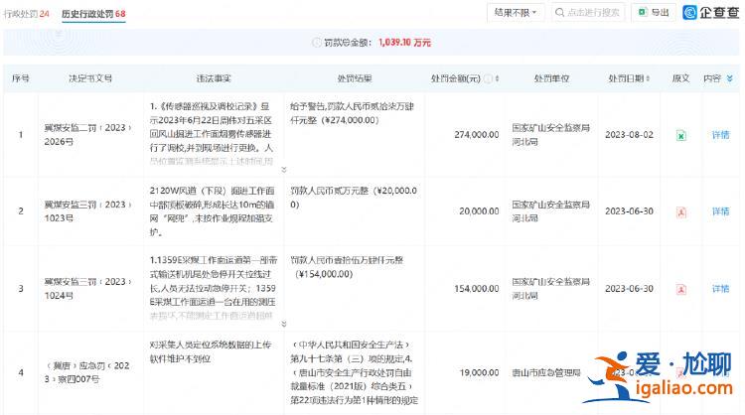This screenshot has height=415, width=745.
Task: Expand the truncated 违法事实 text in row 3
Action: 284,323
